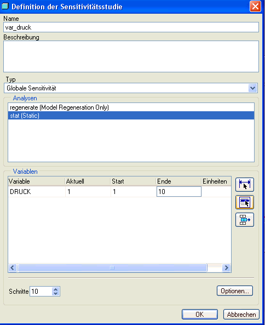The height and width of the screenshot is (325, 265).
Task: Select the stat (Static) analysis
Action: [131, 116]
